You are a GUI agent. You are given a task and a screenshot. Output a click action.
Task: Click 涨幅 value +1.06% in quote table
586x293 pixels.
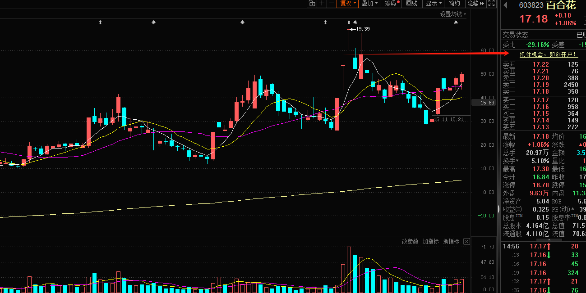539,144
